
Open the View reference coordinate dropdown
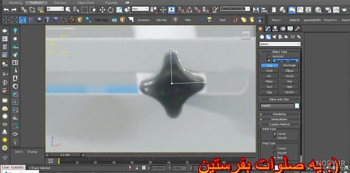click(140, 9)
